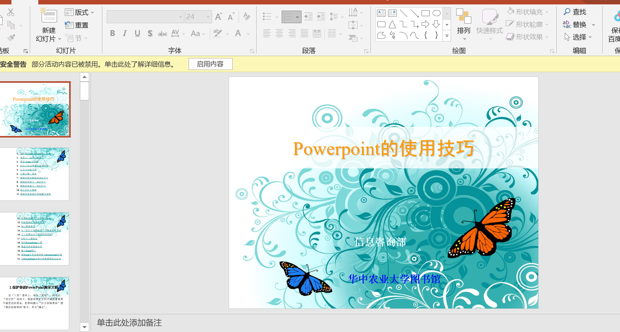Click the align text vertically icon
This screenshot has height=332, width=620.
353,25
